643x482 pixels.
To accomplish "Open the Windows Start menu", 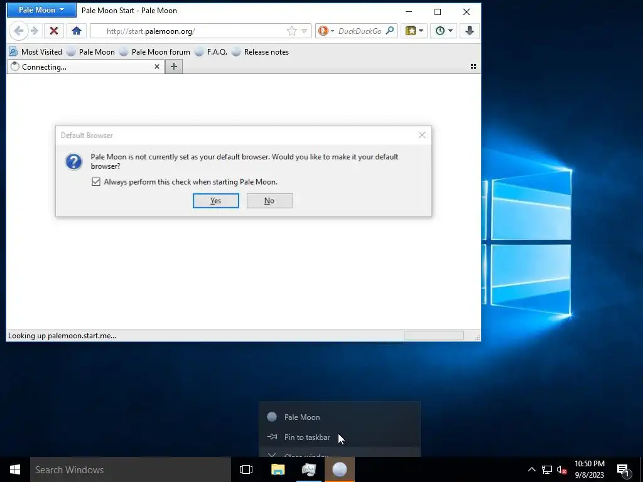I will coord(15,469).
